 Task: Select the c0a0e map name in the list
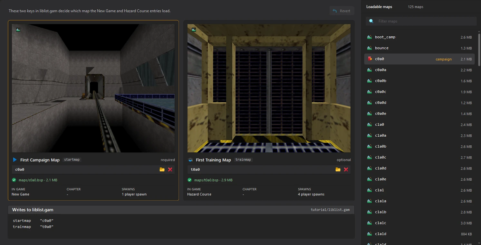pos(380,114)
